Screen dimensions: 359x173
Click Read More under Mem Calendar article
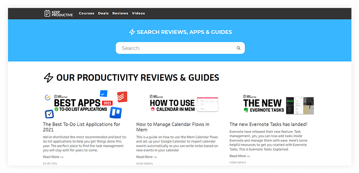pos(147,157)
